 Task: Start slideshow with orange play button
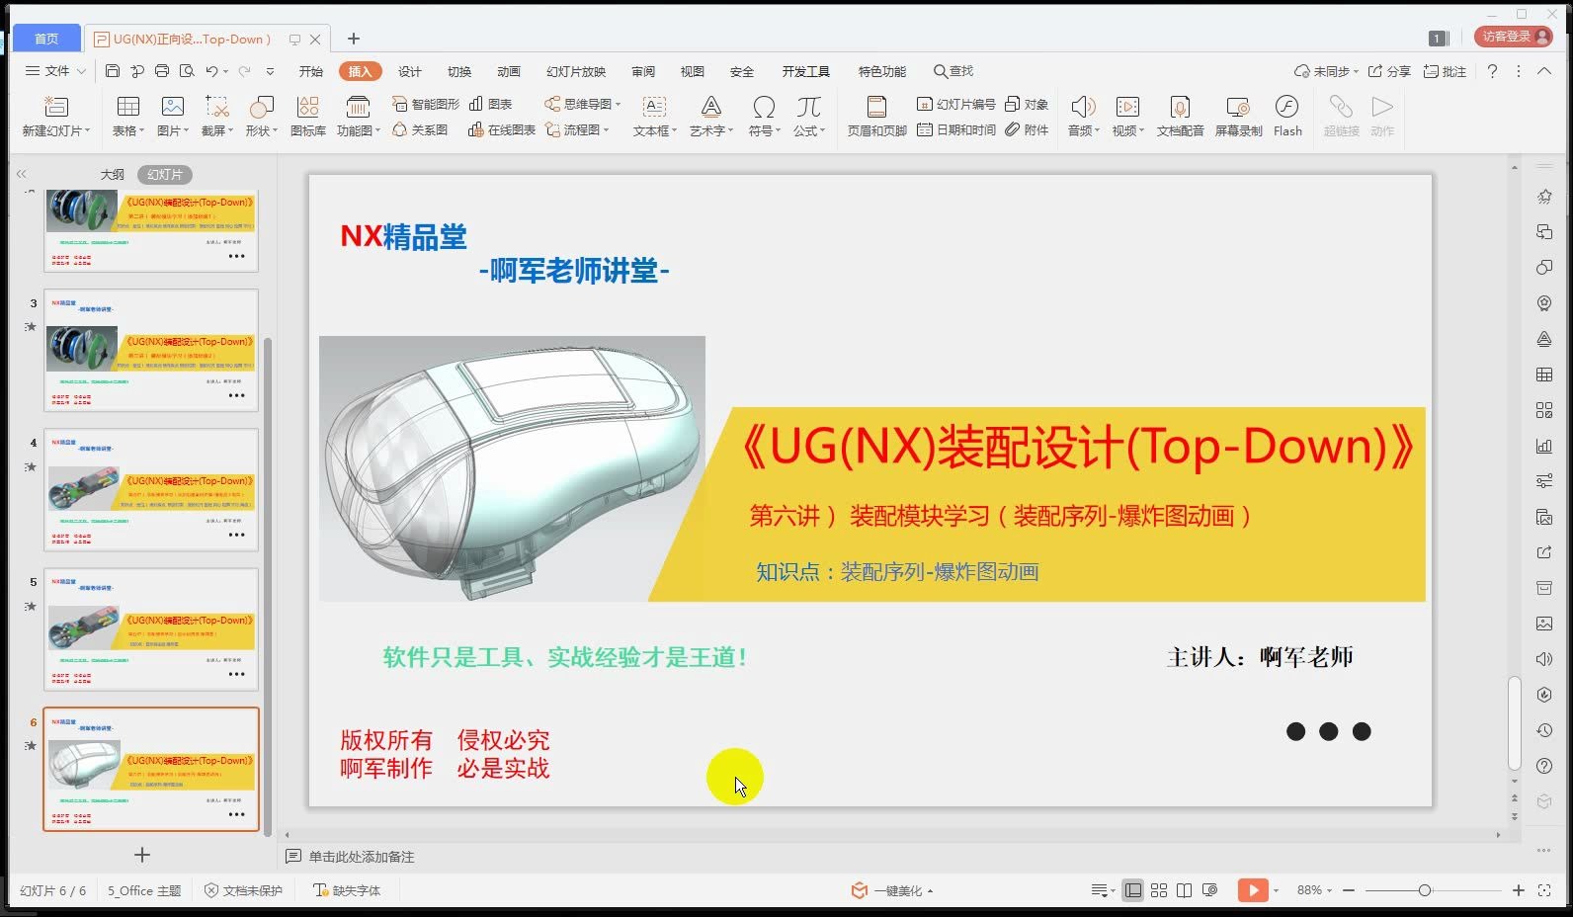click(x=1253, y=890)
